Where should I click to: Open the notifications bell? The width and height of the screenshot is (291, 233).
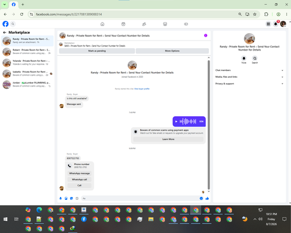click(276, 24)
